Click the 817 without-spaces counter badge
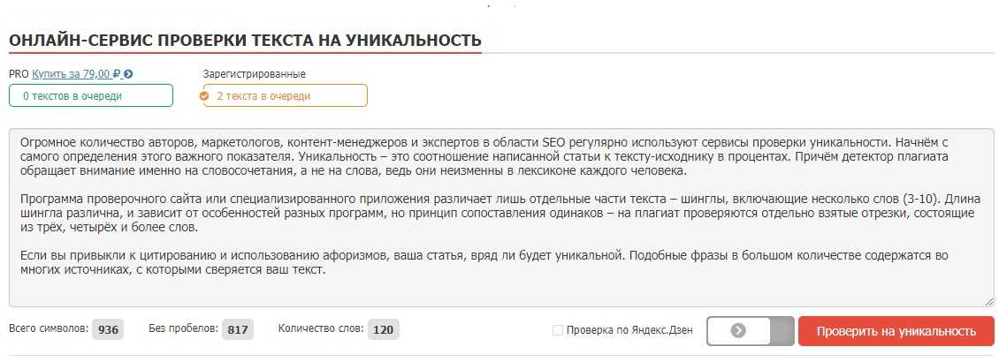This screenshot has width=999, height=362. click(x=237, y=330)
